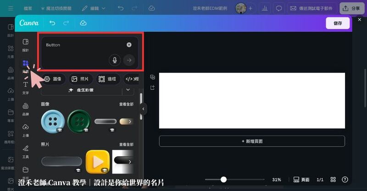This screenshot has height=191, width=367.
Task: Open grid view of pages
Action: (333, 179)
